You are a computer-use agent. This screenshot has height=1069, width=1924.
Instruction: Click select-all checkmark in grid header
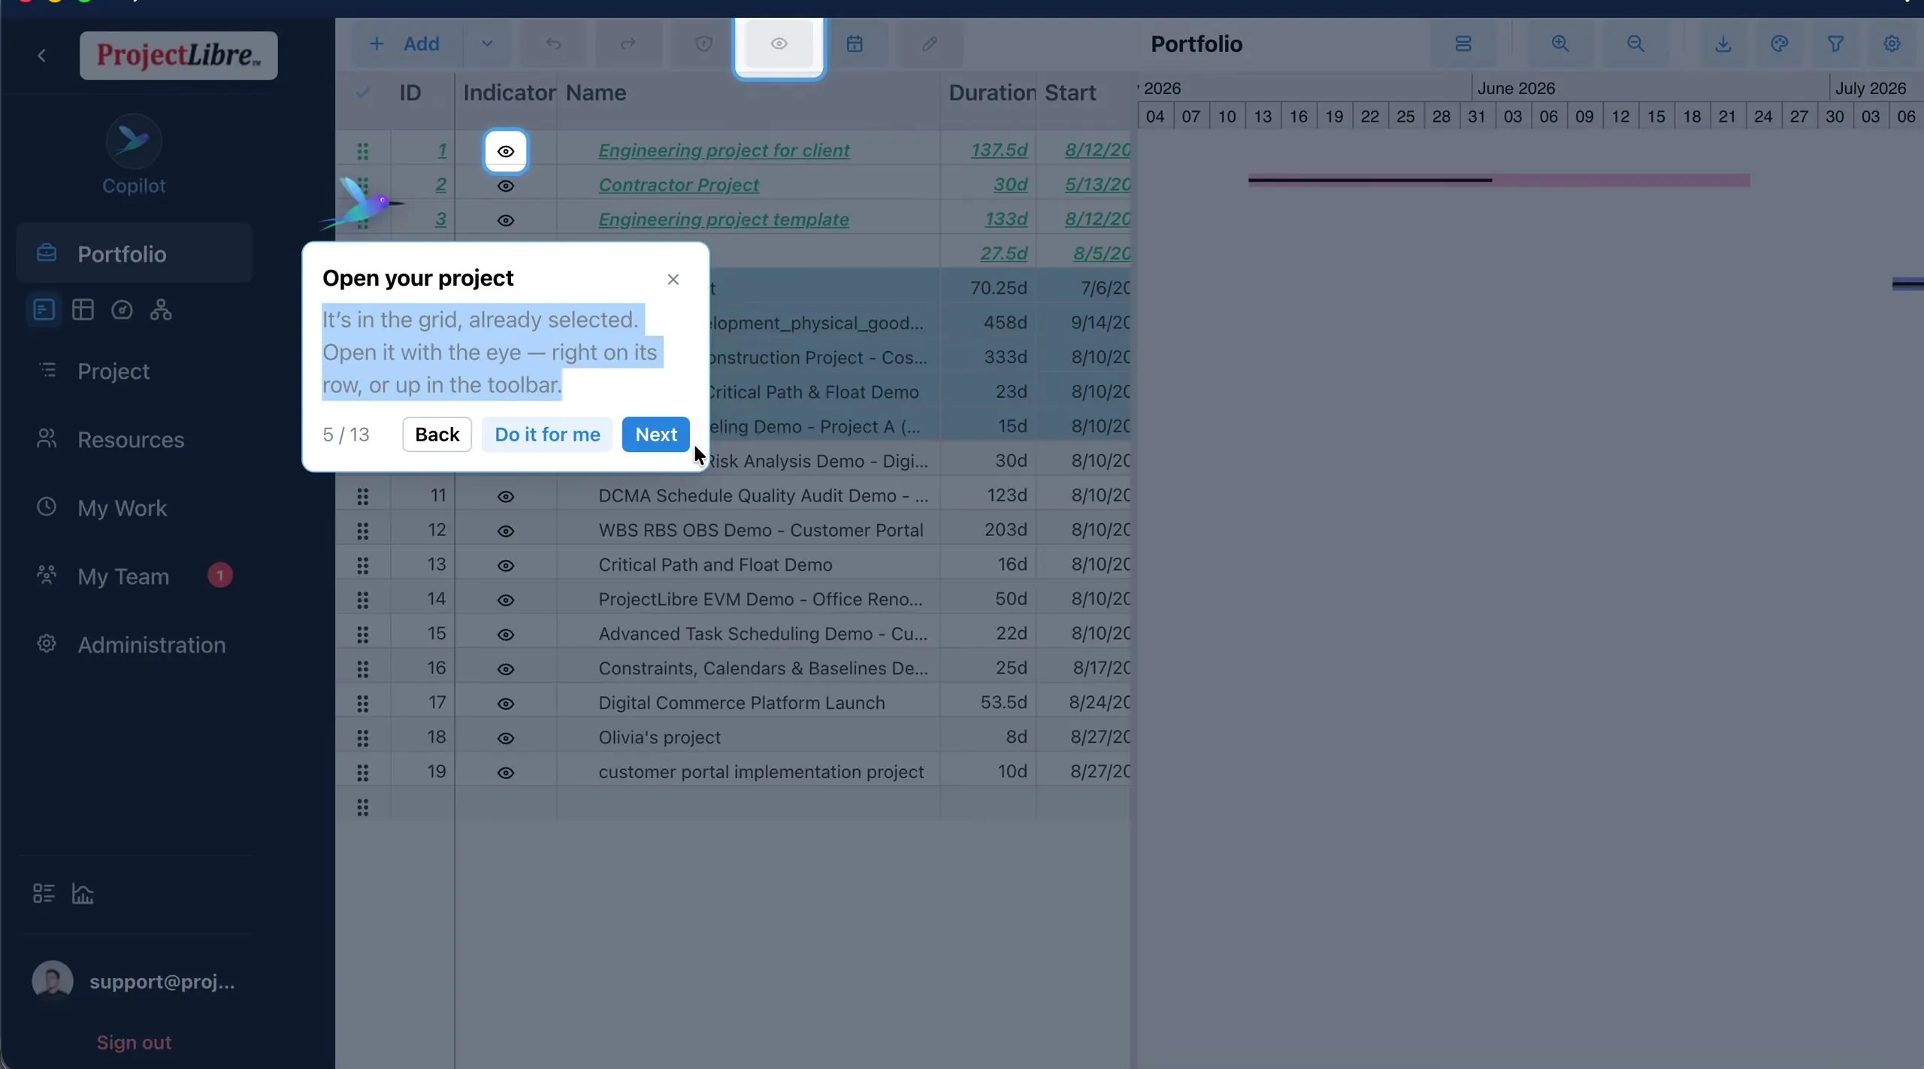(363, 92)
